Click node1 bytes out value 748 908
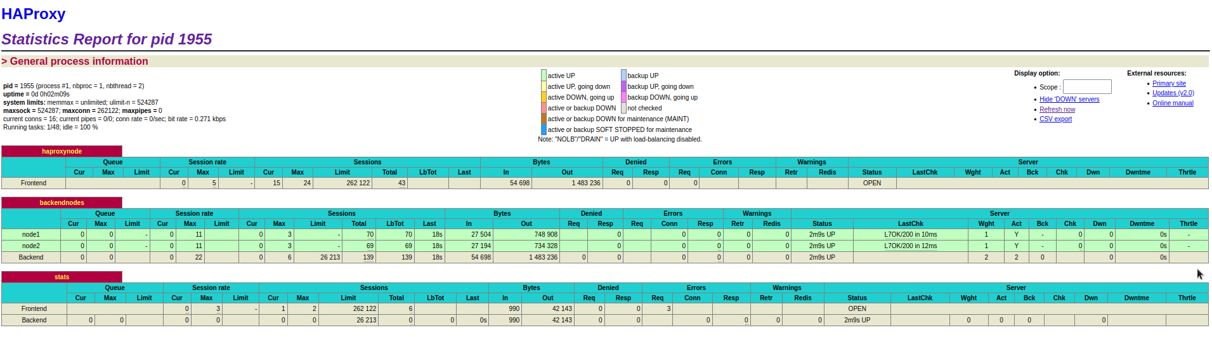This screenshot has width=1212, height=337. 545,234
